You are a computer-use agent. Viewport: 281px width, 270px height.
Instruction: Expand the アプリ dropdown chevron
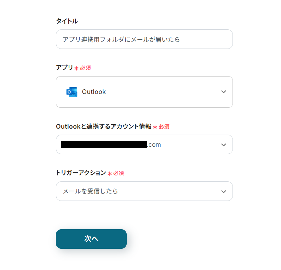223,92
